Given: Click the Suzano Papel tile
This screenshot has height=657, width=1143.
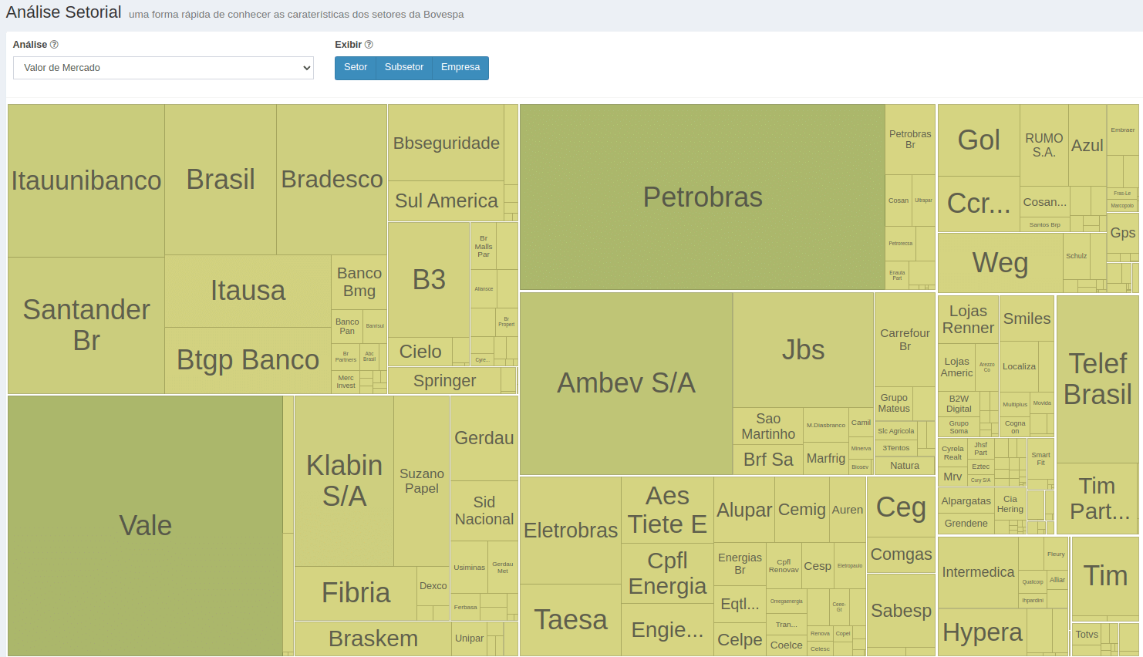Looking at the screenshot, I should (x=422, y=481).
